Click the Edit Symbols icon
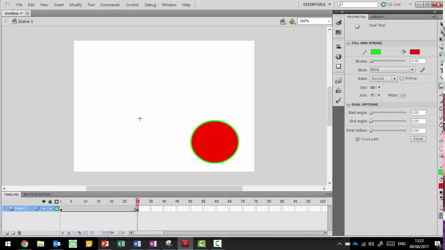The width and height of the screenshot is (445, 250). click(292, 22)
